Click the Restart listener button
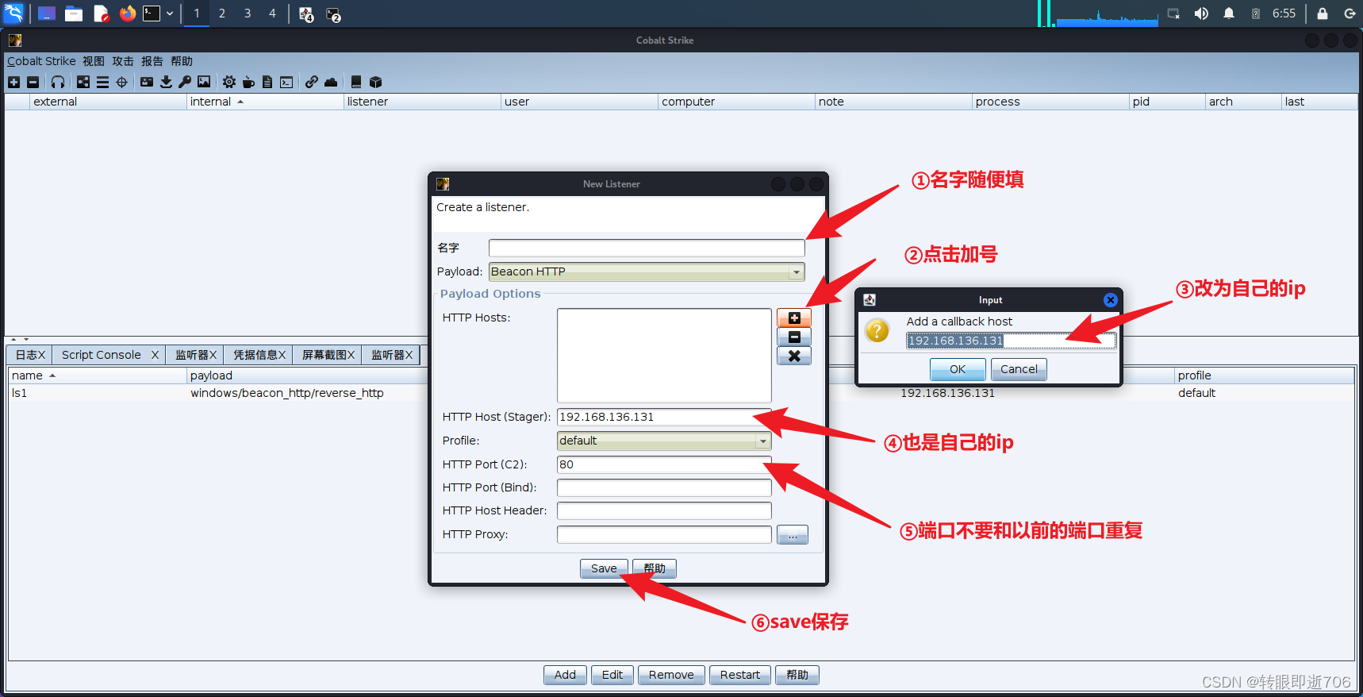Screen dimensions: 1363x697 pos(740,675)
